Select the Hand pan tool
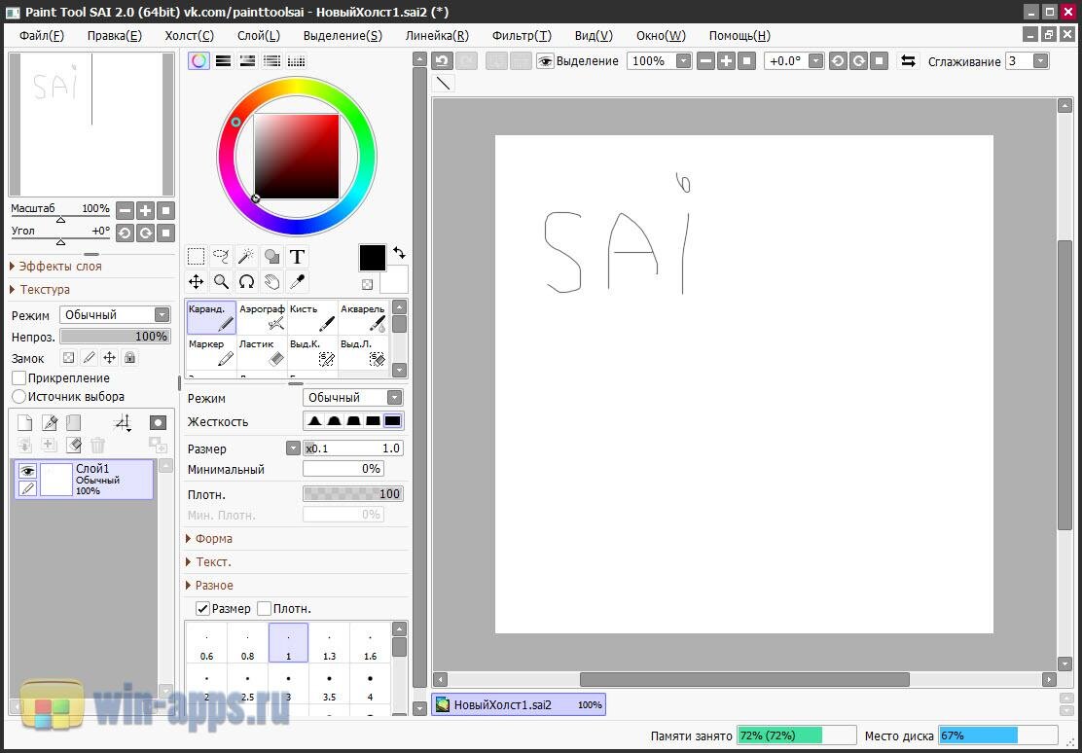This screenshot has width=1082, height=753. 271,281
